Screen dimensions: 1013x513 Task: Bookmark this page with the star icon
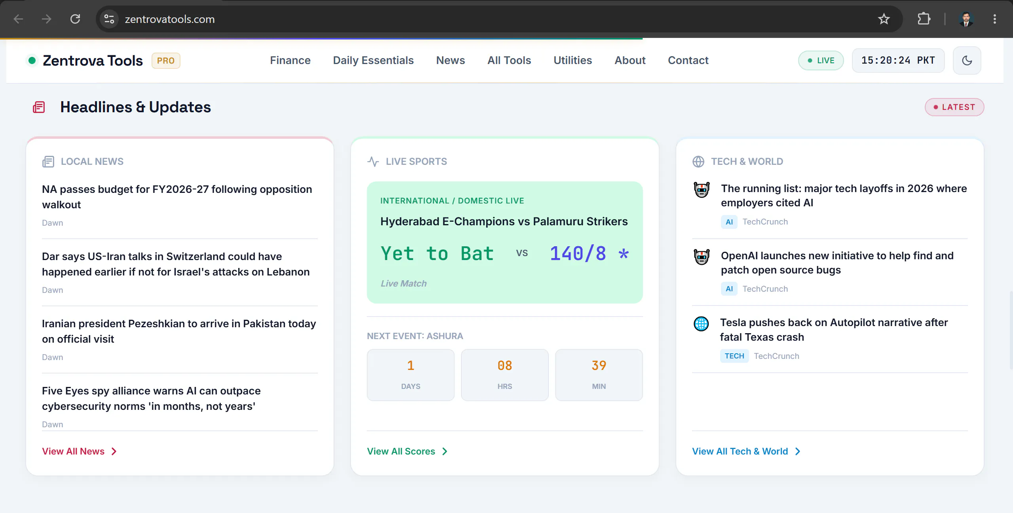884,19
